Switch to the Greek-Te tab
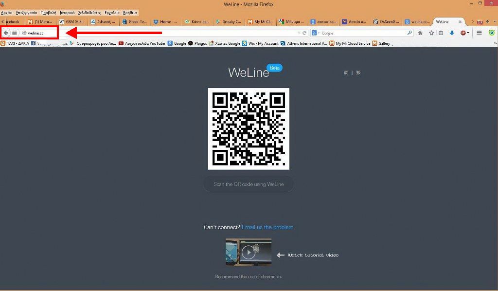The height and width of the screenshot is (291, 498). [135, 21]
